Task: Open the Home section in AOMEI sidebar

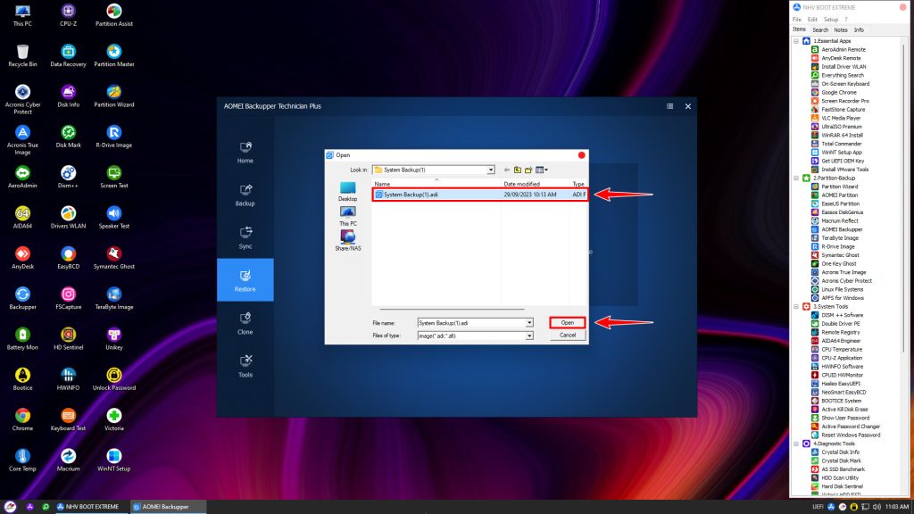Action: [x=245, y=152]
